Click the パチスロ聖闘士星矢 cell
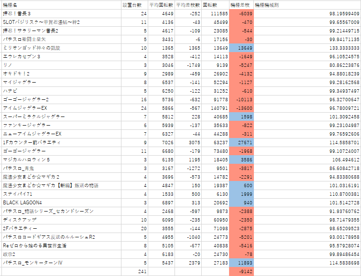This screenshot has height=276, width=361. 61,40
